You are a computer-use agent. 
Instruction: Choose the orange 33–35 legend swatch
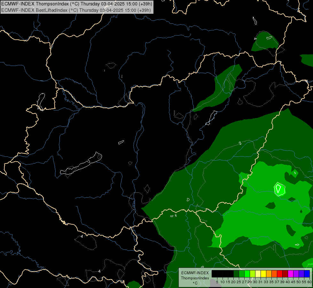pos(269,274)
